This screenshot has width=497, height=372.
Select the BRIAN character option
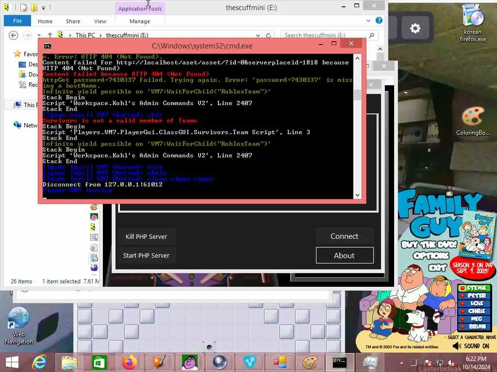pyautogui.click(x=474, y=327)
